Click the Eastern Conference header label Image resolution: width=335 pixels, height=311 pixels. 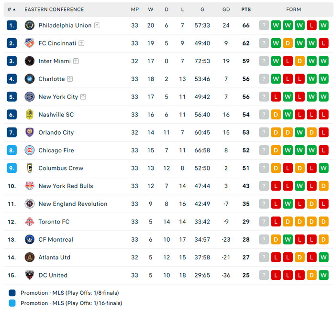pyautogui.click(x=54, y=10)
